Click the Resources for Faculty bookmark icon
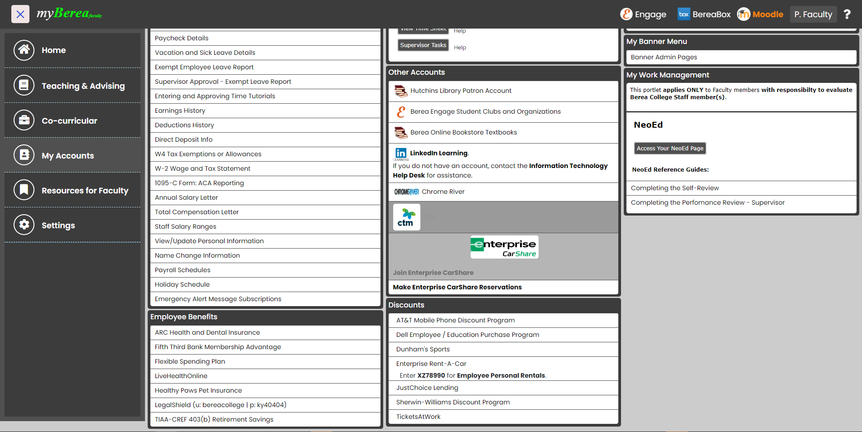Viewport: 862px width, 432px height. tap(24, 190)
